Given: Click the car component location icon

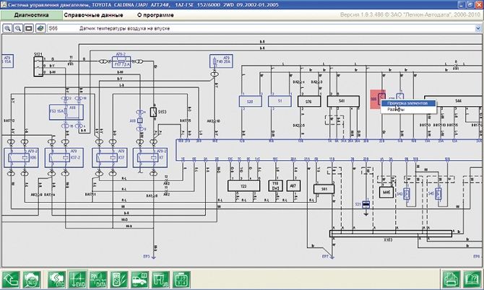Looking at the screenshot, I should click(x=140, y=279).
